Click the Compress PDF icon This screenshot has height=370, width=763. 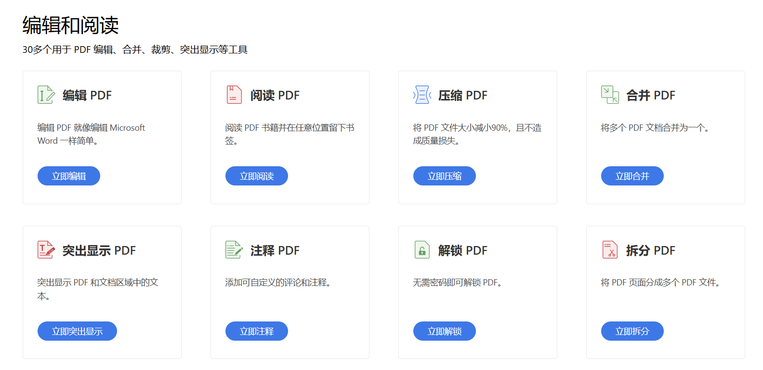tap(422, 95)
